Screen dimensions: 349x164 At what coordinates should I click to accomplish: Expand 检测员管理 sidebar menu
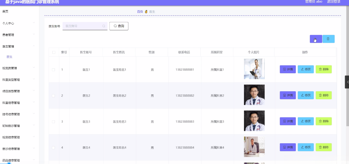19,68
